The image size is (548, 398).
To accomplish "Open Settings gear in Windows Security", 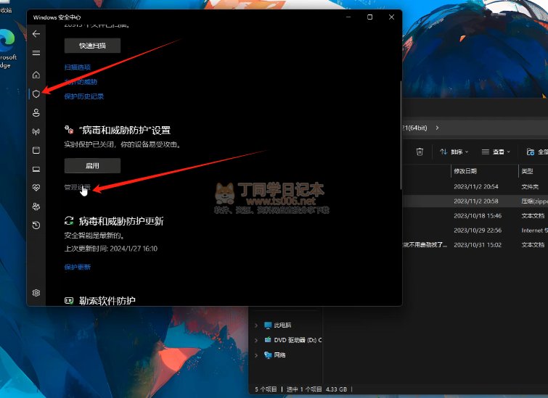I will tap(36, 293).
